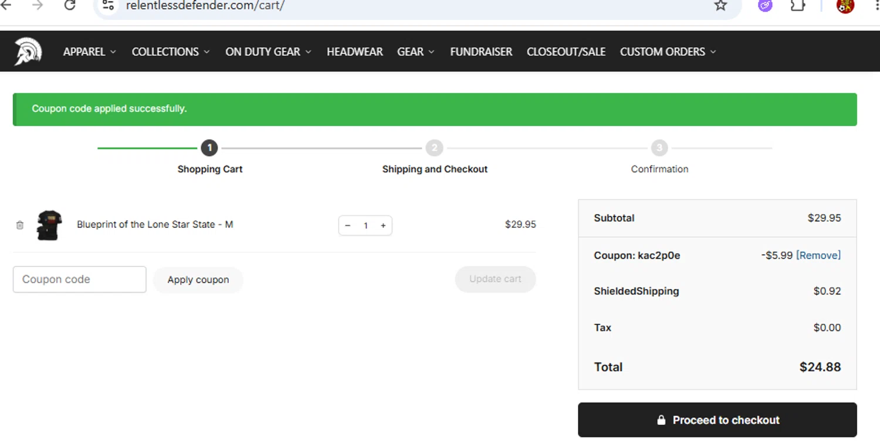This screenshot has height=443, width=880.
Task: Increase quantity with the plus button
Action: [x=383, y=226]
